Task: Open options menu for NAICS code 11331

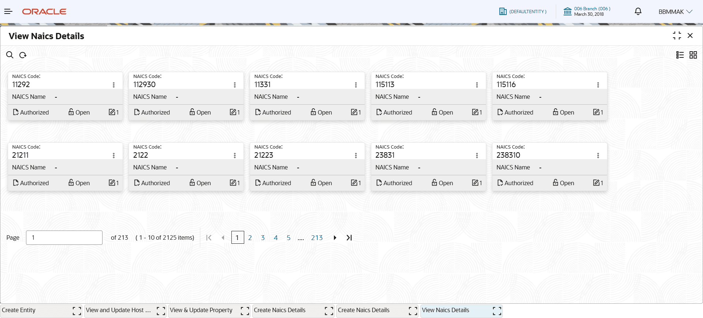Action: (356, 85)
